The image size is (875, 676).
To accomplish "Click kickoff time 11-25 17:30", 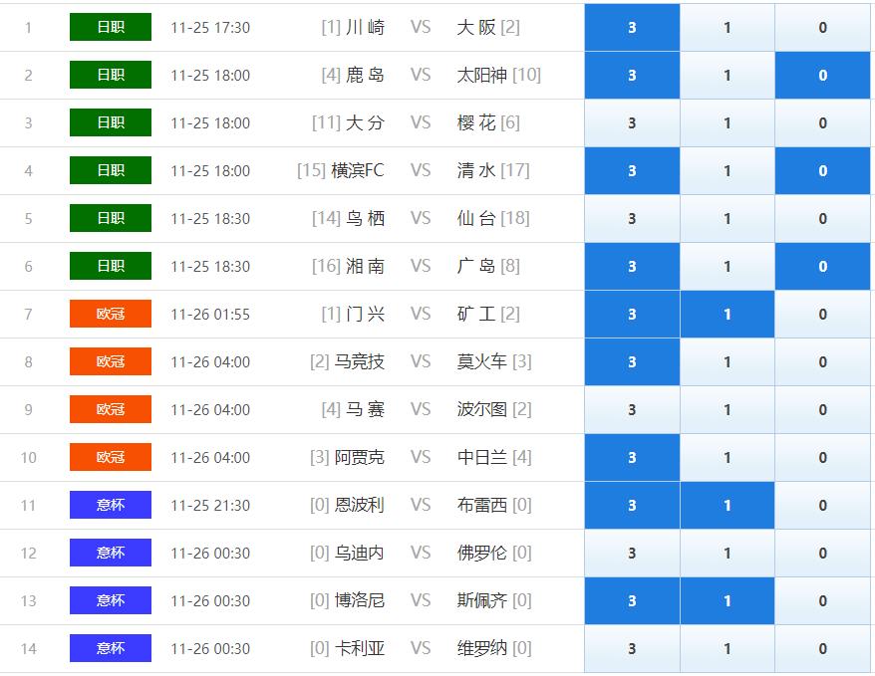I will click(210, 27).
